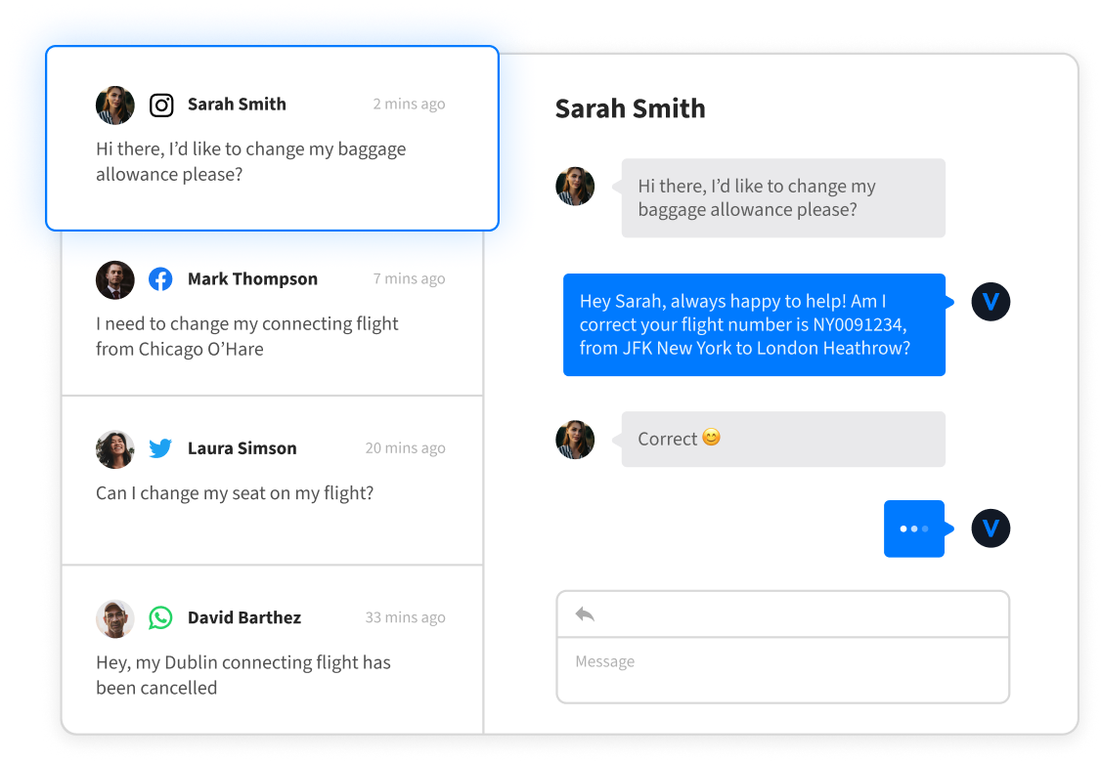Click the baggage allowance message bubble
This screenshot has height=761, width=1101.
(782, 197)
